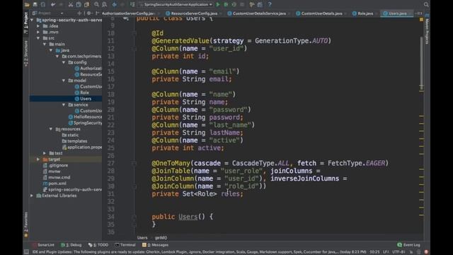Click the Project panel settings gear icon
The height and width of the screenshot is (255, 453).
coord(88,13)
